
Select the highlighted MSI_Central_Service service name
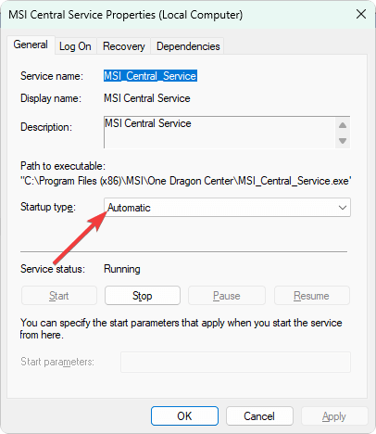(x=150, y=76)
